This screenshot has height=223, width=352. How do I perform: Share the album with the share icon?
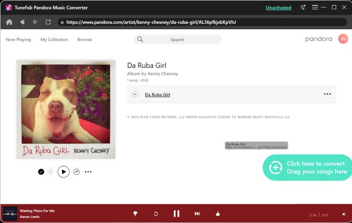pyautogui.click(x=76, y=172)
